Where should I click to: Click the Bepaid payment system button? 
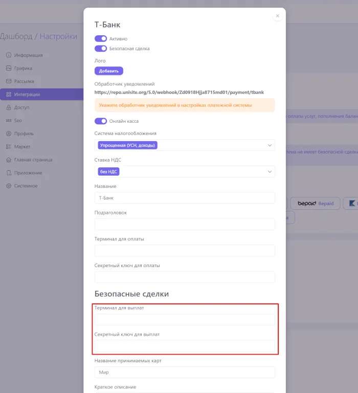pos(315,203)
